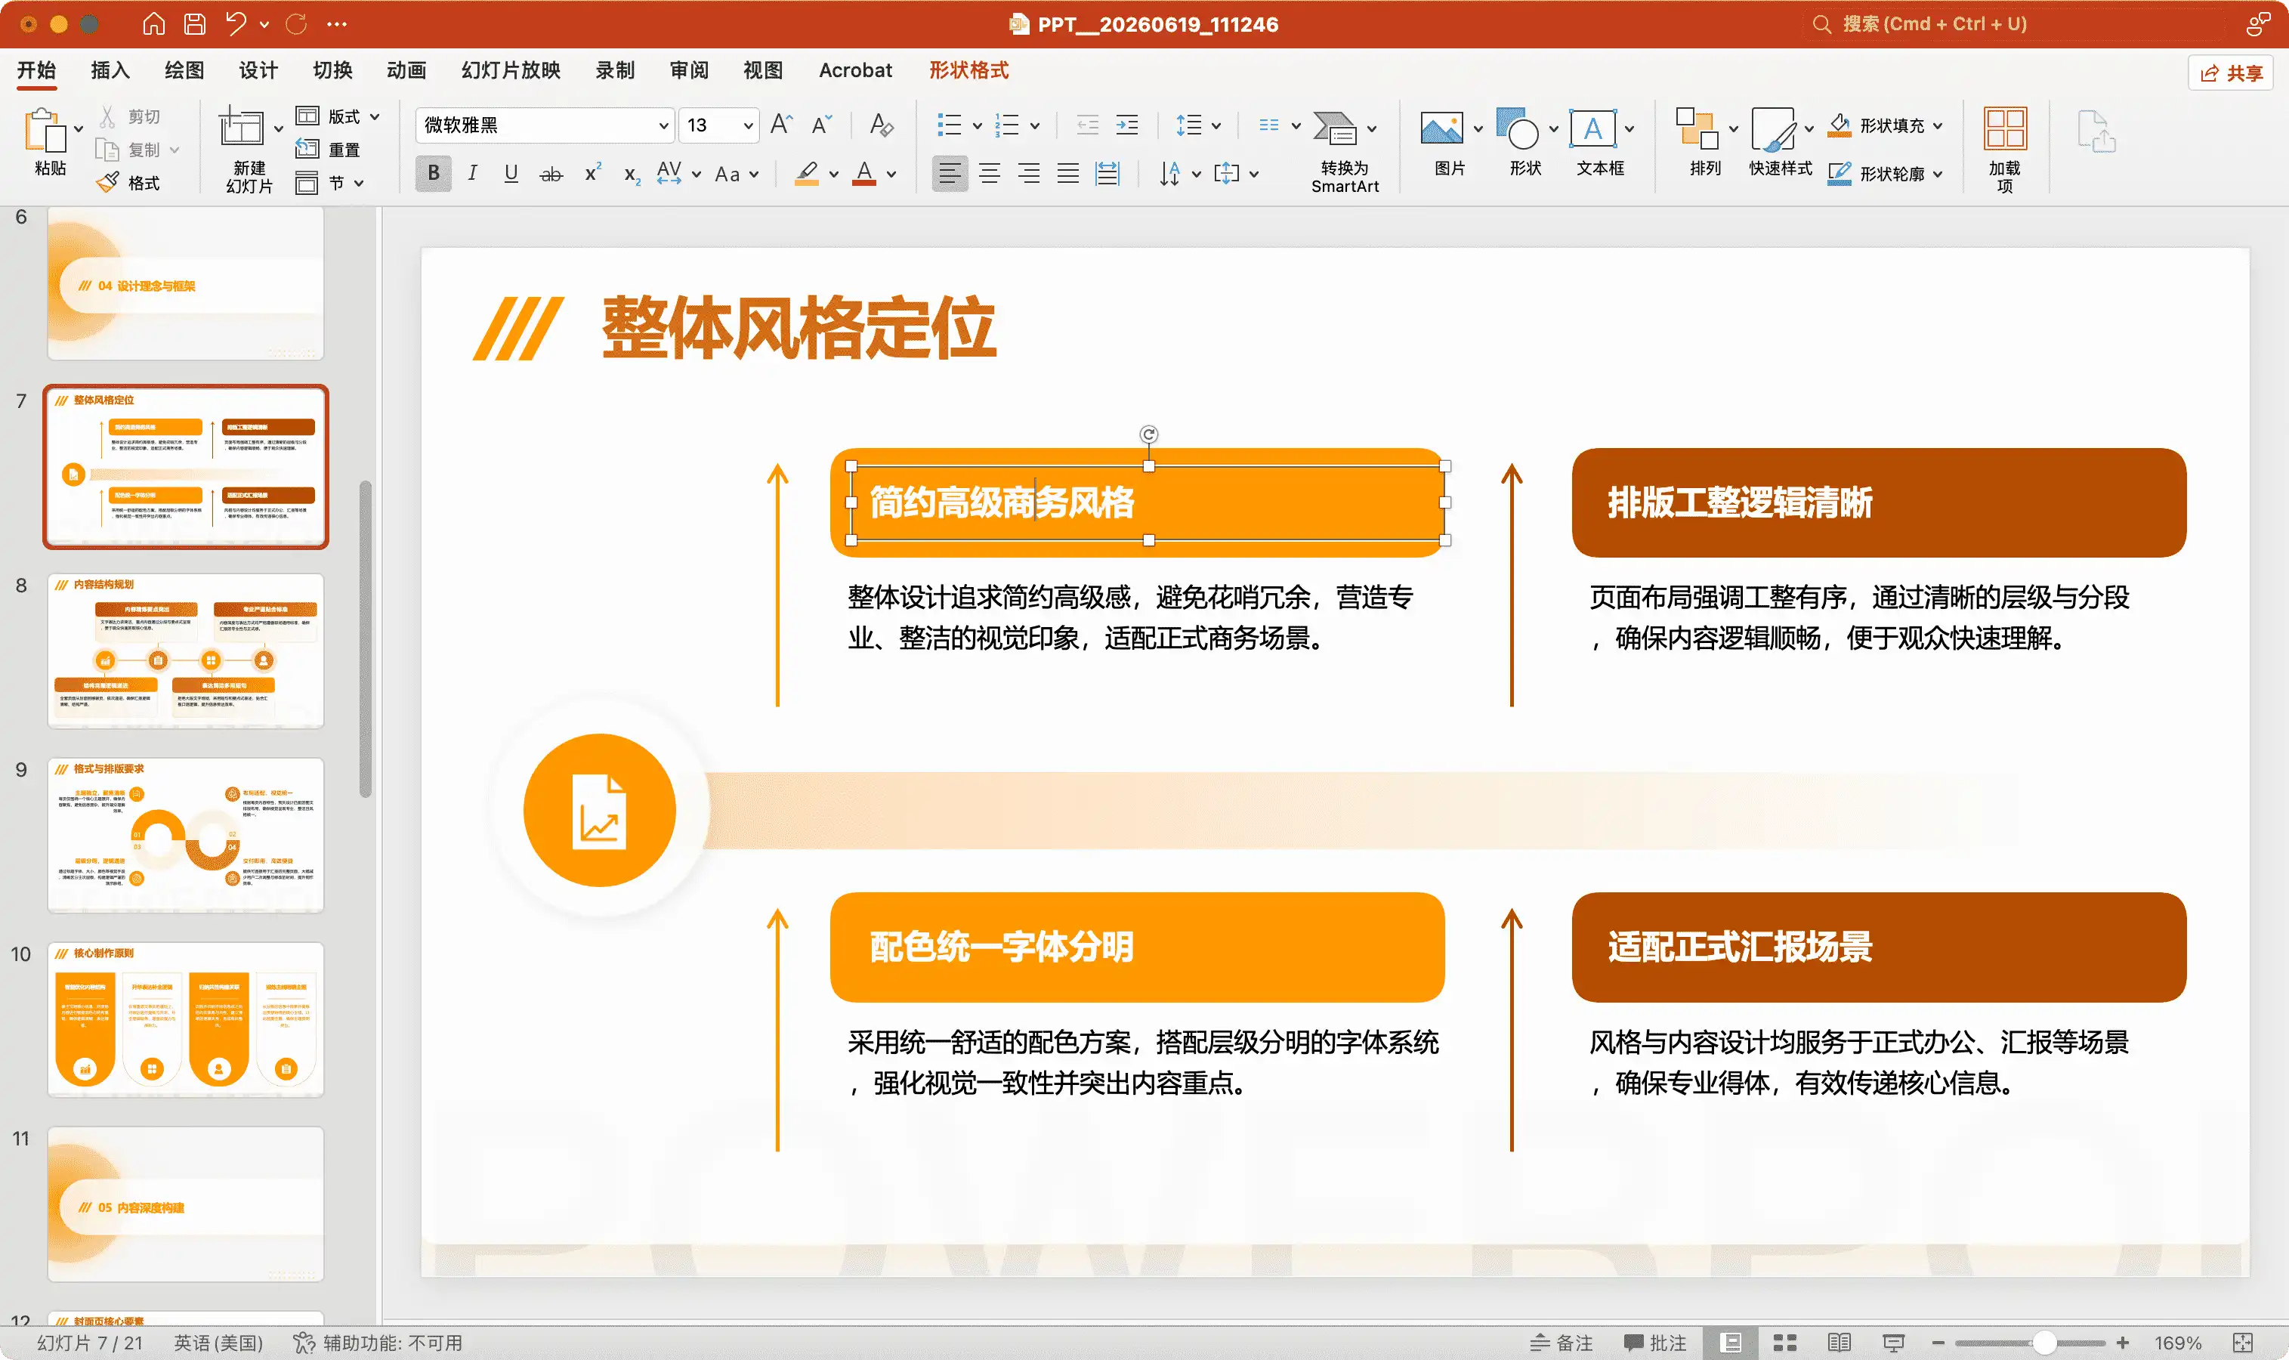
Task: Align text right
Action: pos(1029,173)
